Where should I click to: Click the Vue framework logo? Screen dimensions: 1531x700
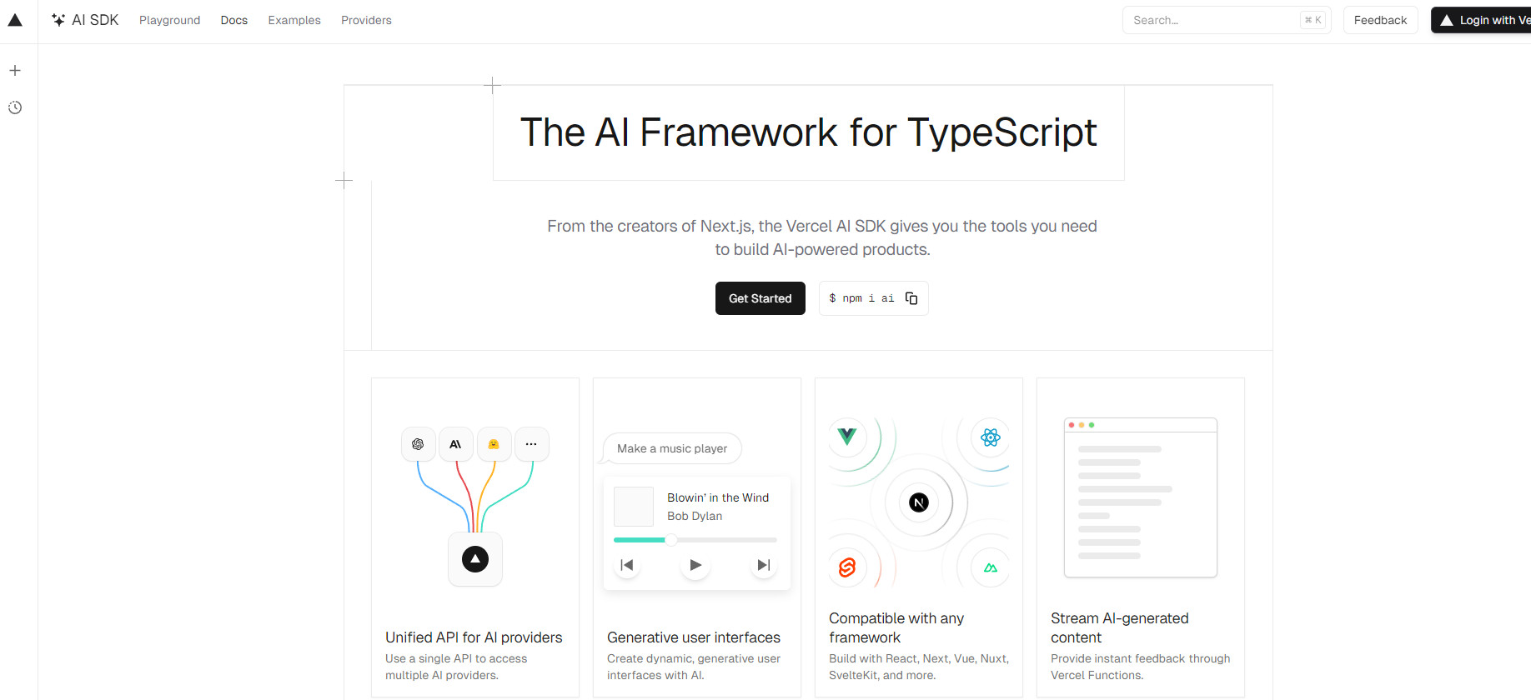pos(847,437)
